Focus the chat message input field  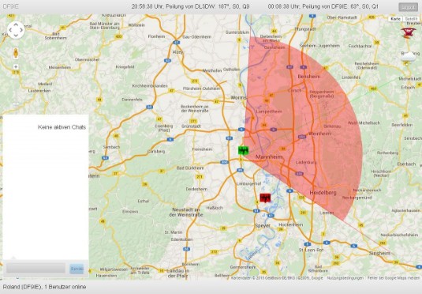pyautogui.click(x=35, y=269)
